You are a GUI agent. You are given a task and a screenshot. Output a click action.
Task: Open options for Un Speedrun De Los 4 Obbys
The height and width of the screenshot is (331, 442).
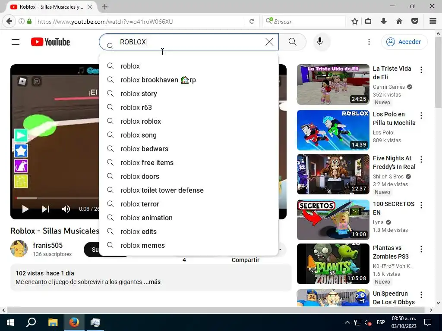point(421,295)
